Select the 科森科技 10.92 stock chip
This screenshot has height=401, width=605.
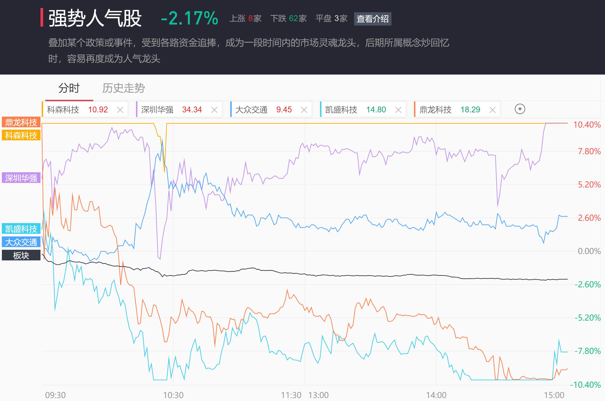[77, 110]
